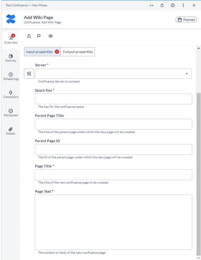This screenshot has height=260, width=201.
Task: Switch to Input properties tab
Action: click(x=42, y=52)
